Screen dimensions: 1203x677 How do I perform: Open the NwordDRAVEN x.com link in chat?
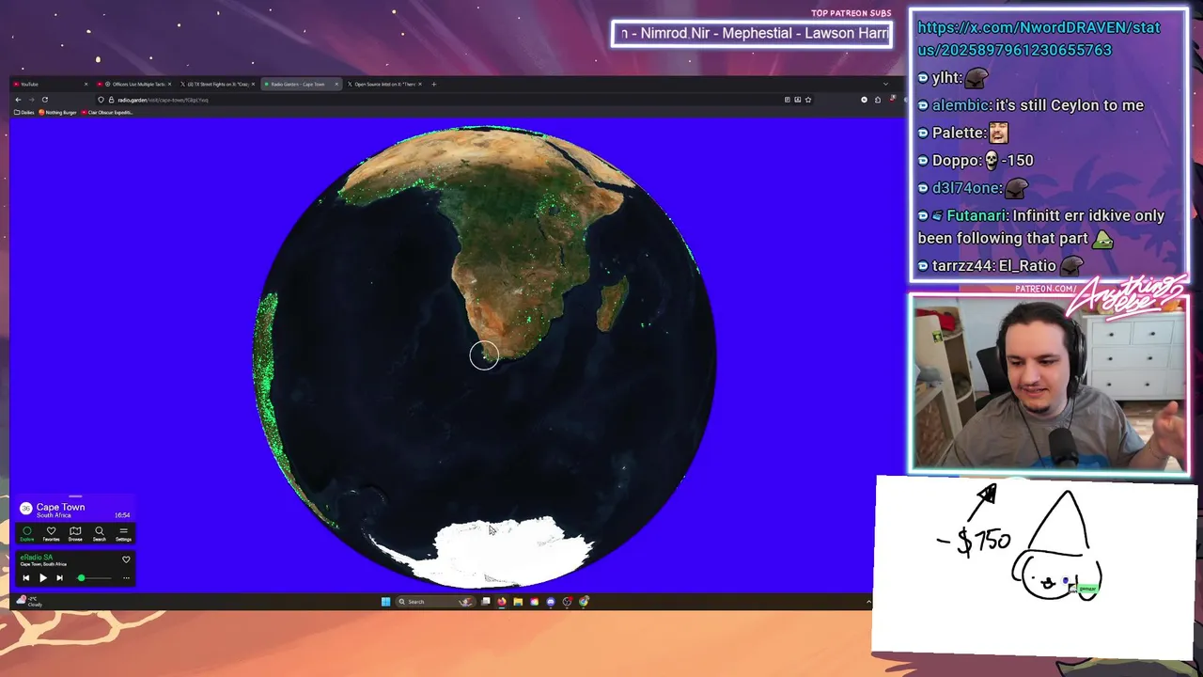tap(1039, 39)
